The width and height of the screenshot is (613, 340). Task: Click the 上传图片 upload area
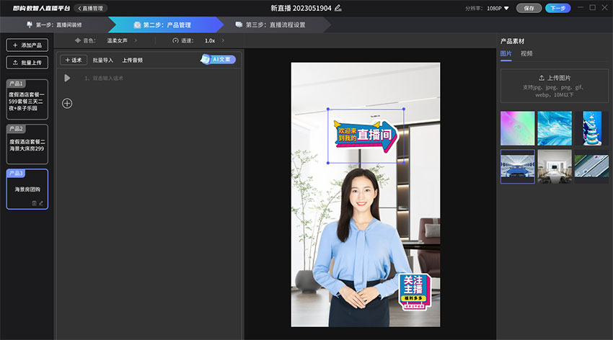click(554, 85)
